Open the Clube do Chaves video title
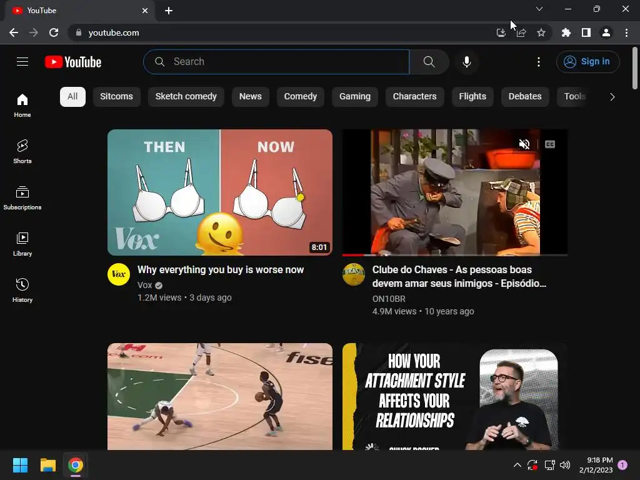640x480 pixels. point(459,276)
